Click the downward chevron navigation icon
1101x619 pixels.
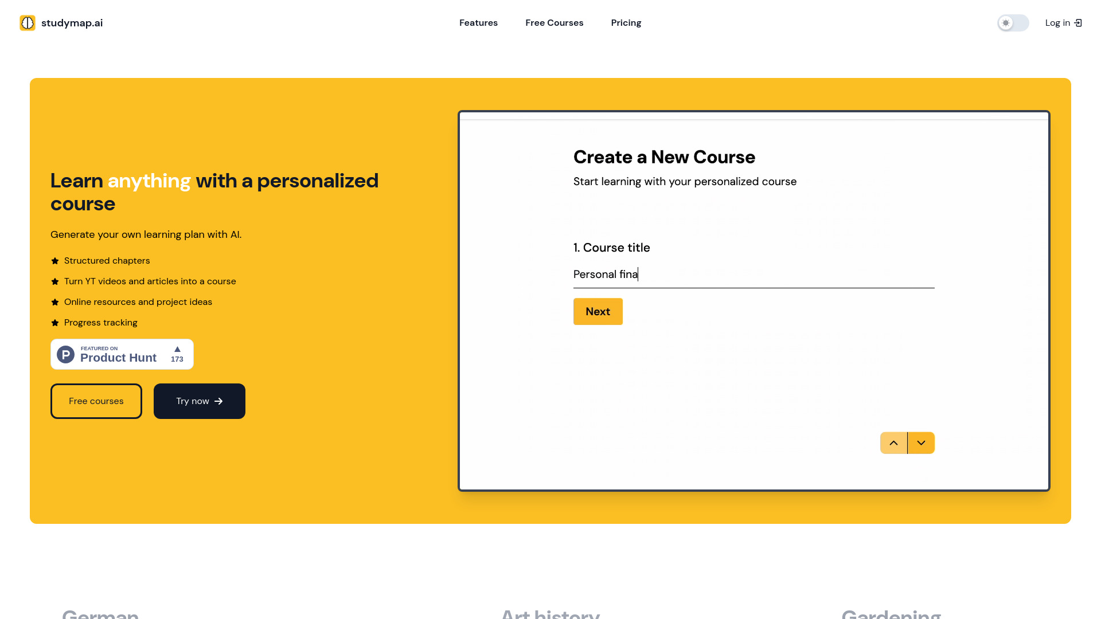921,443
